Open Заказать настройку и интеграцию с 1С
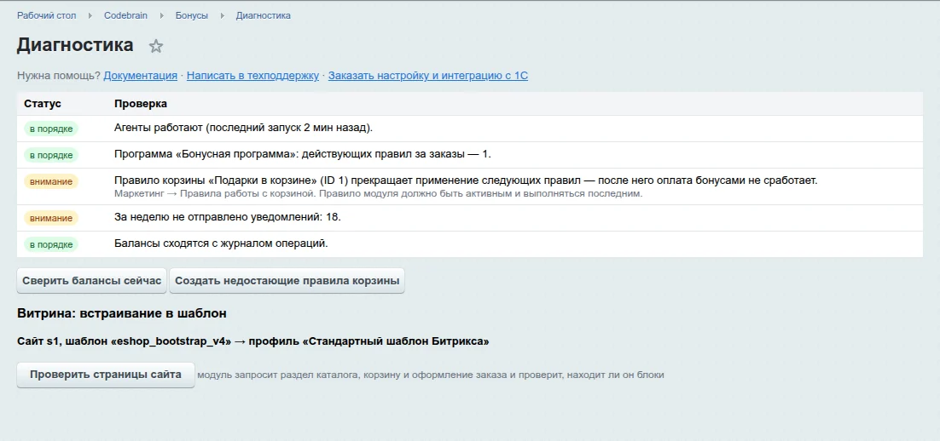Screen dimensions: 940x441 click(x=428, y=76)
